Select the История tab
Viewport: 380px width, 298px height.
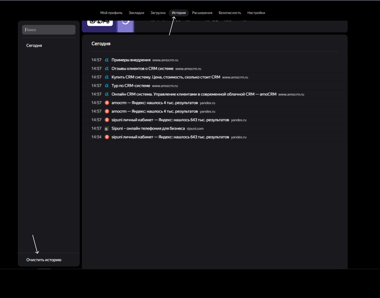[x=179, y=13]
